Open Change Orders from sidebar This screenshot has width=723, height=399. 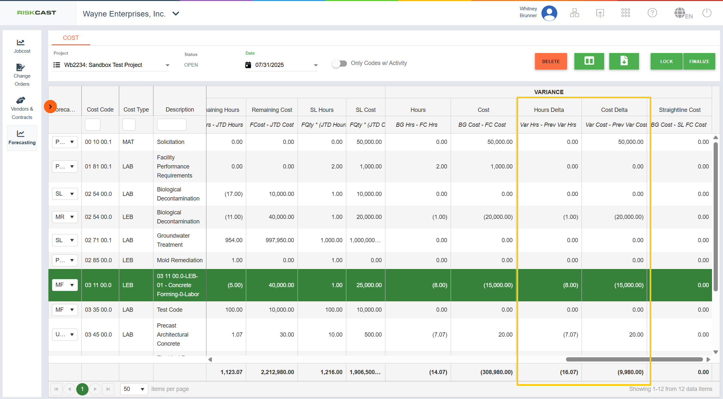click(22, 75)
